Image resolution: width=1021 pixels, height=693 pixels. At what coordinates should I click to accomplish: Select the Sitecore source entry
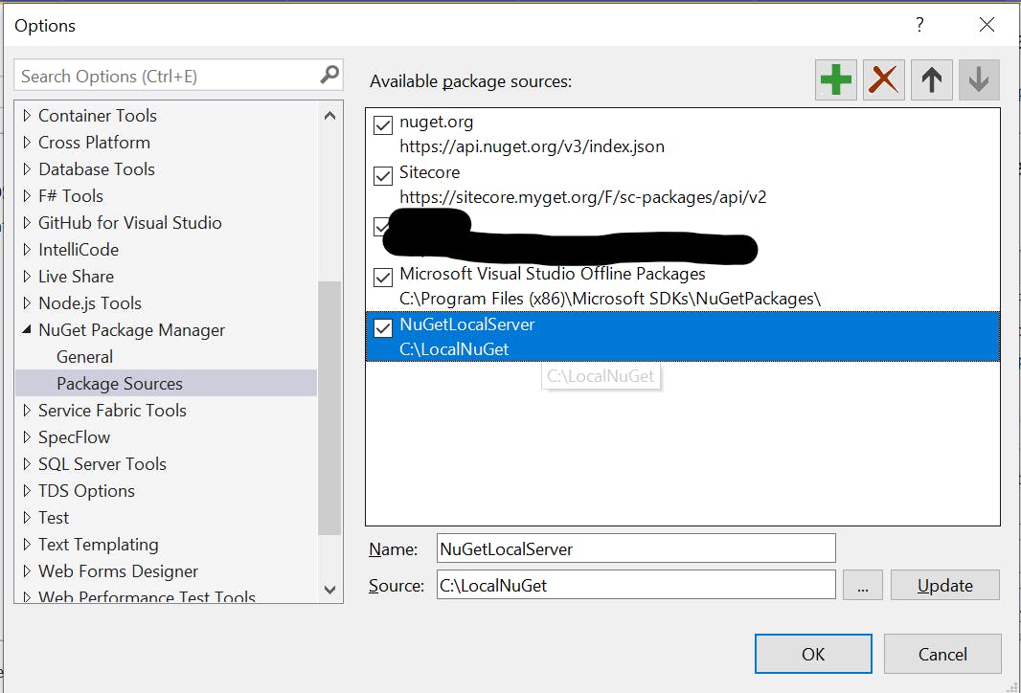[682, 185]
